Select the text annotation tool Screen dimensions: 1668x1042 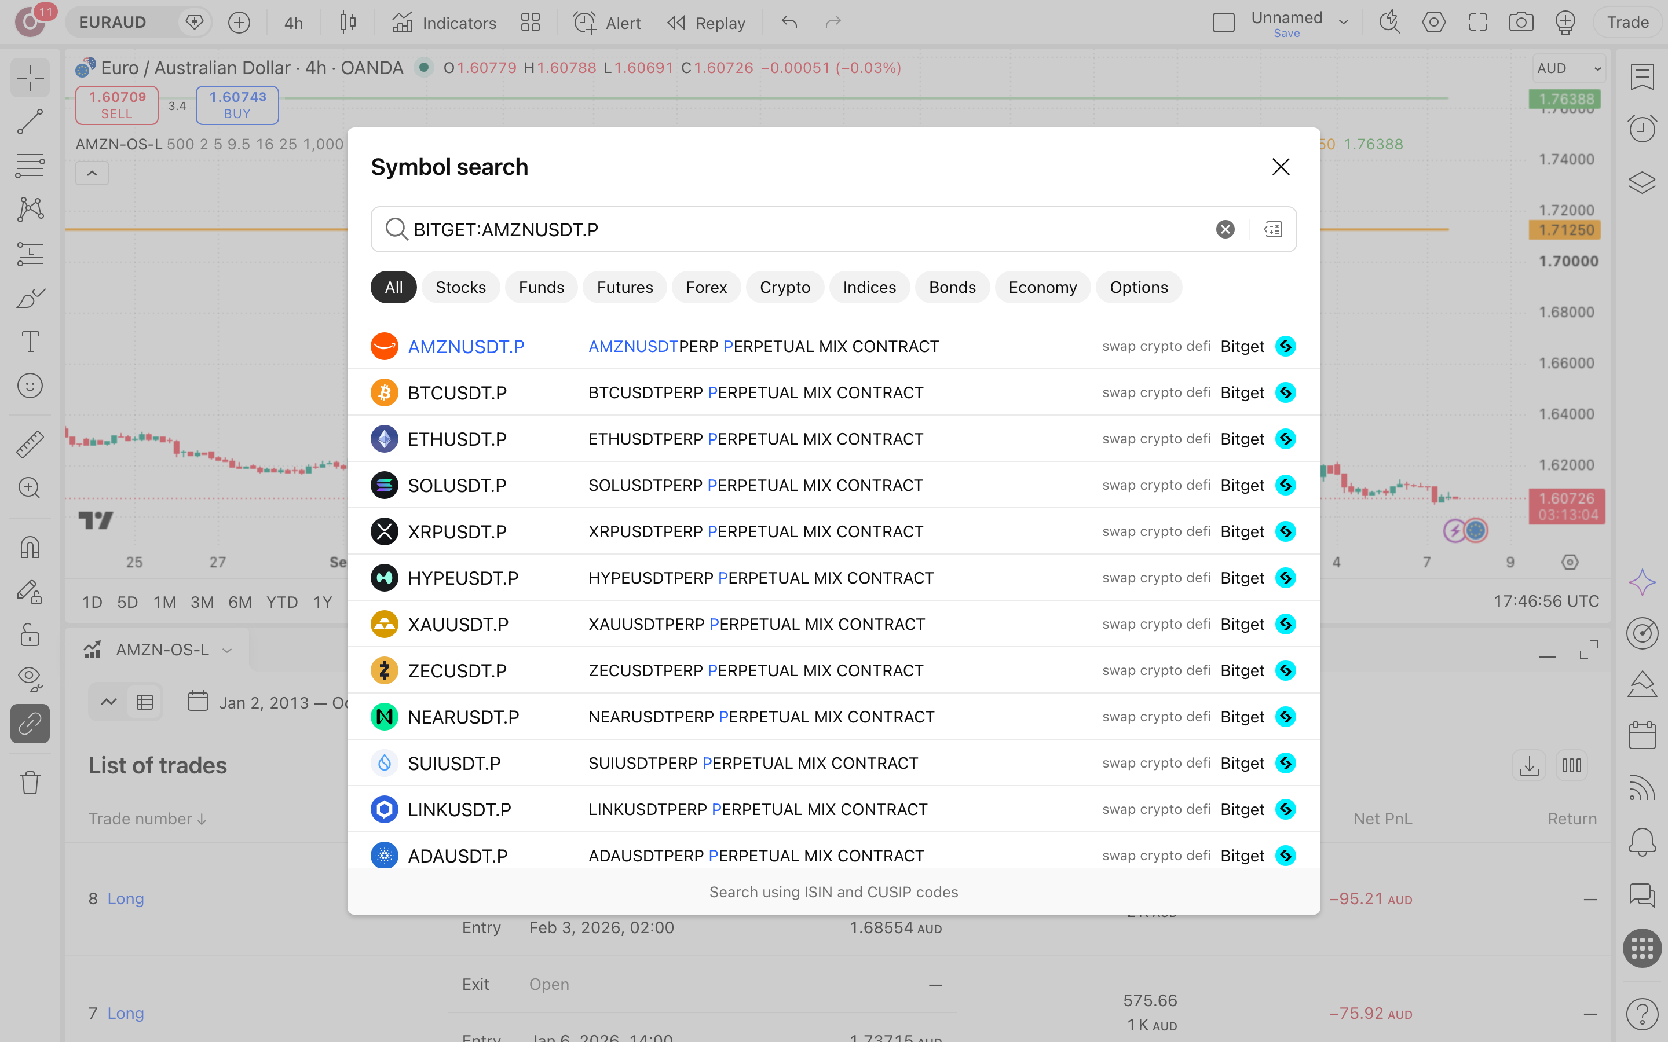pos(30,342)
